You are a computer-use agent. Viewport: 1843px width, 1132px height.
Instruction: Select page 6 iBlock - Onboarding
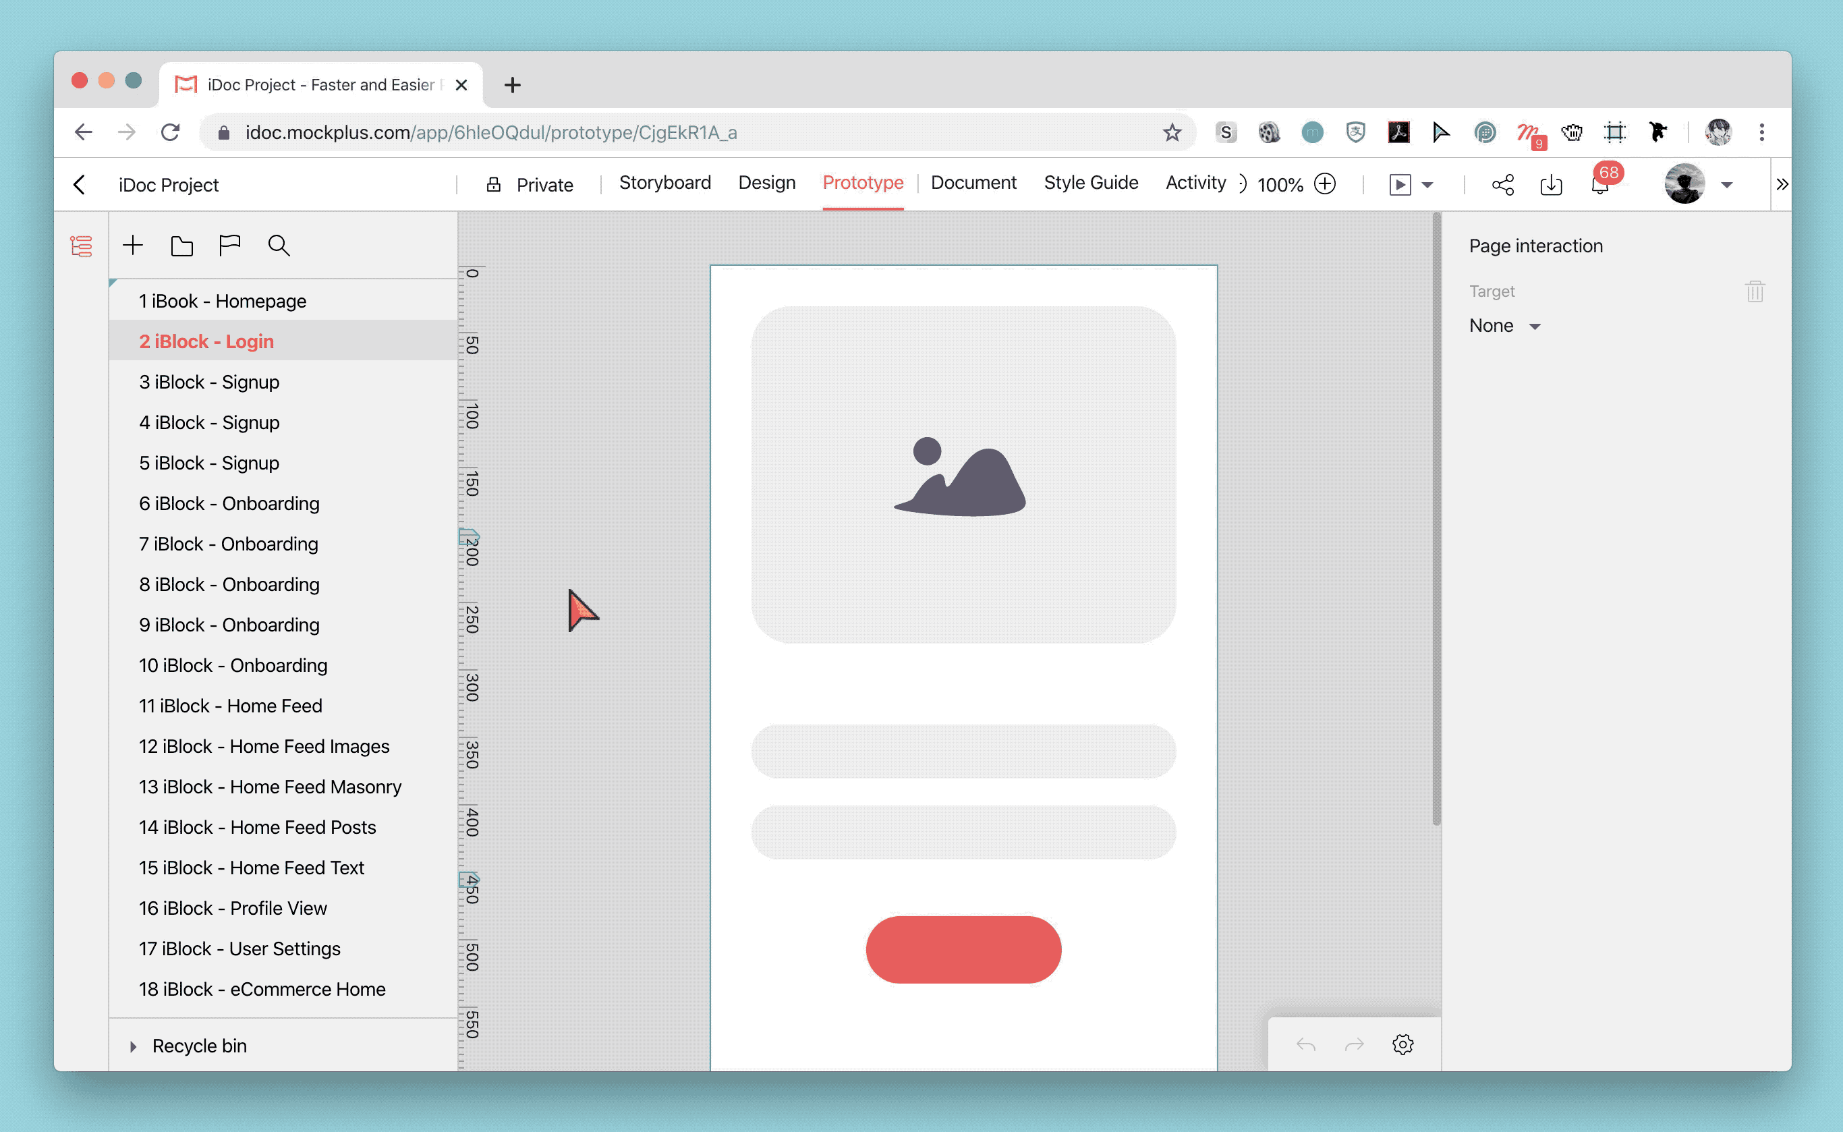[283, 503]
